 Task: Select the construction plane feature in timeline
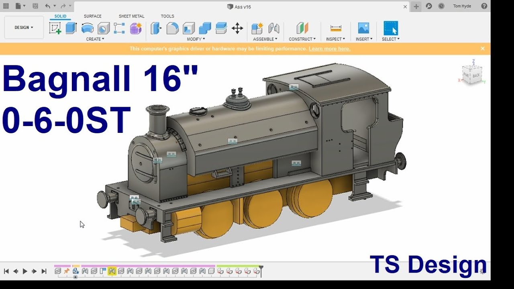(x=103, y=271)
